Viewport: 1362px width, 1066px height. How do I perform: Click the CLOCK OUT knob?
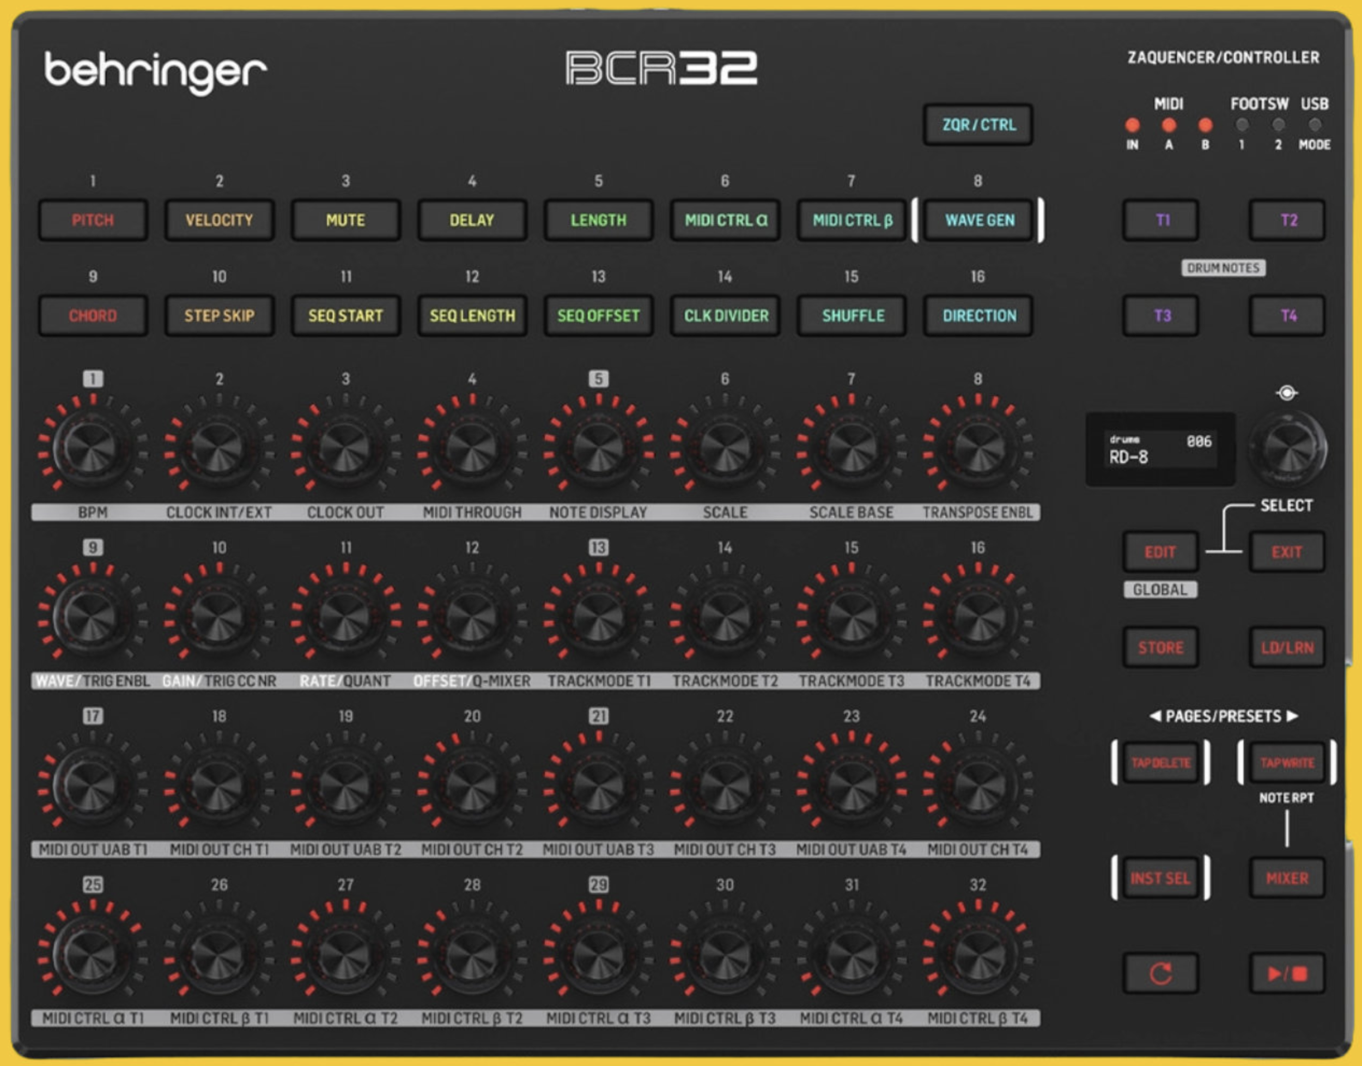[x=345, y=448]
